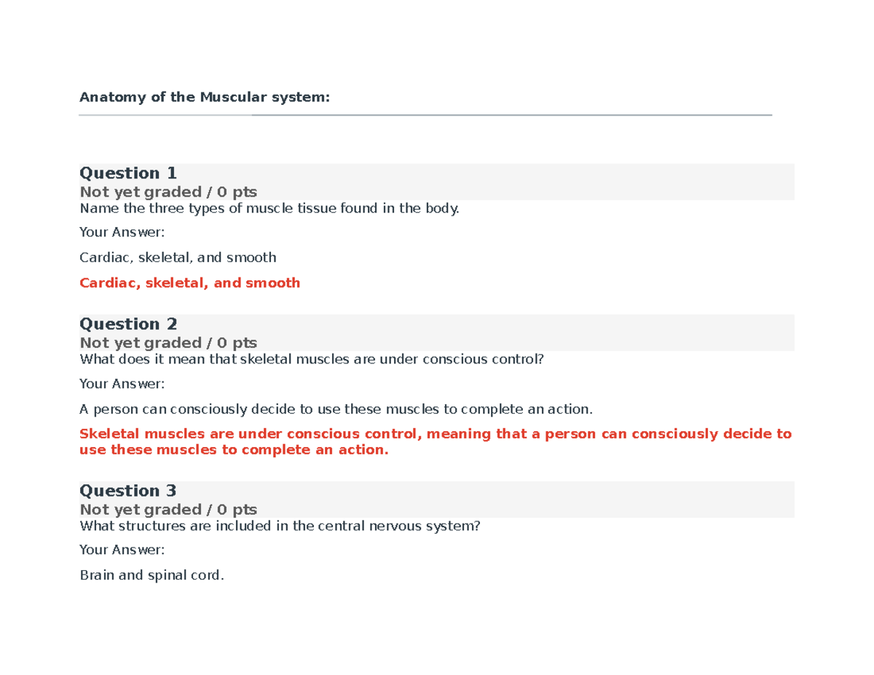Image resolution: width=874 pixels, height=675 pixels.
Task: Click 'Not yet graded / 0 pts' under Question 3
Action: pos(168,510)
